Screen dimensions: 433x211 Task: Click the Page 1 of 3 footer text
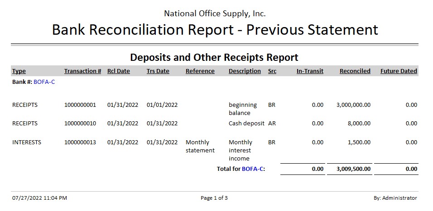(x=214, y=198)
